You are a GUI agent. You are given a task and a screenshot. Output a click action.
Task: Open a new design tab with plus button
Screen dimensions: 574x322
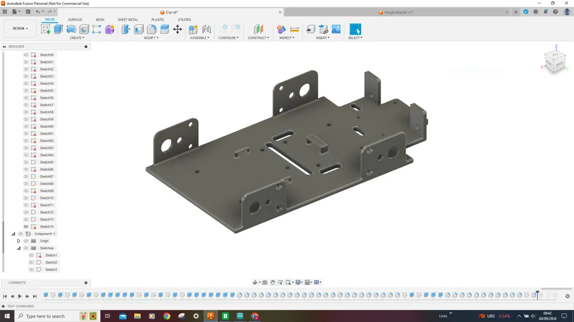516,12
